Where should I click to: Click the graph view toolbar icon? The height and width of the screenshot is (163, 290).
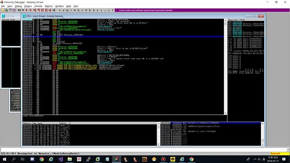pos(14,10)
